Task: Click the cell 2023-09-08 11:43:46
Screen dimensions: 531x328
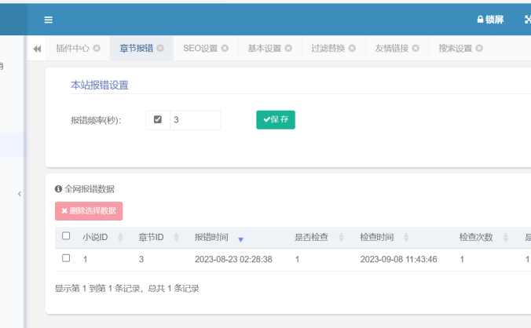Action: pos(398,260)
